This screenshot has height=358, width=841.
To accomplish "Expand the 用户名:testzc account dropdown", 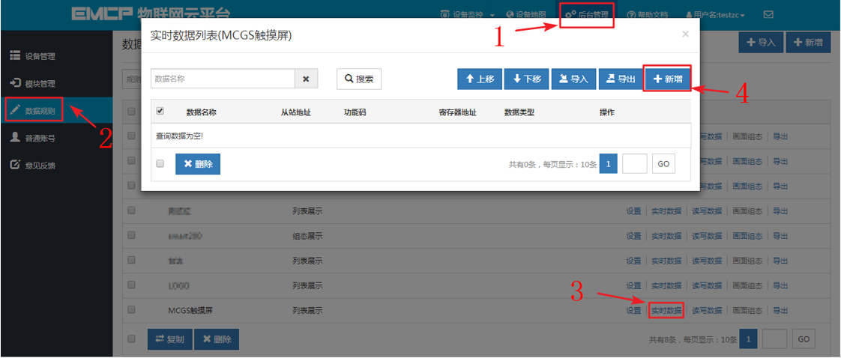I will 716,14.
